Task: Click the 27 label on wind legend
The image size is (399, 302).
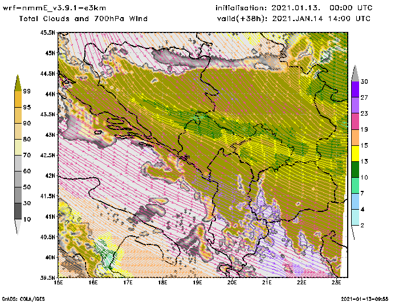Action: click(x=364, y=97)
